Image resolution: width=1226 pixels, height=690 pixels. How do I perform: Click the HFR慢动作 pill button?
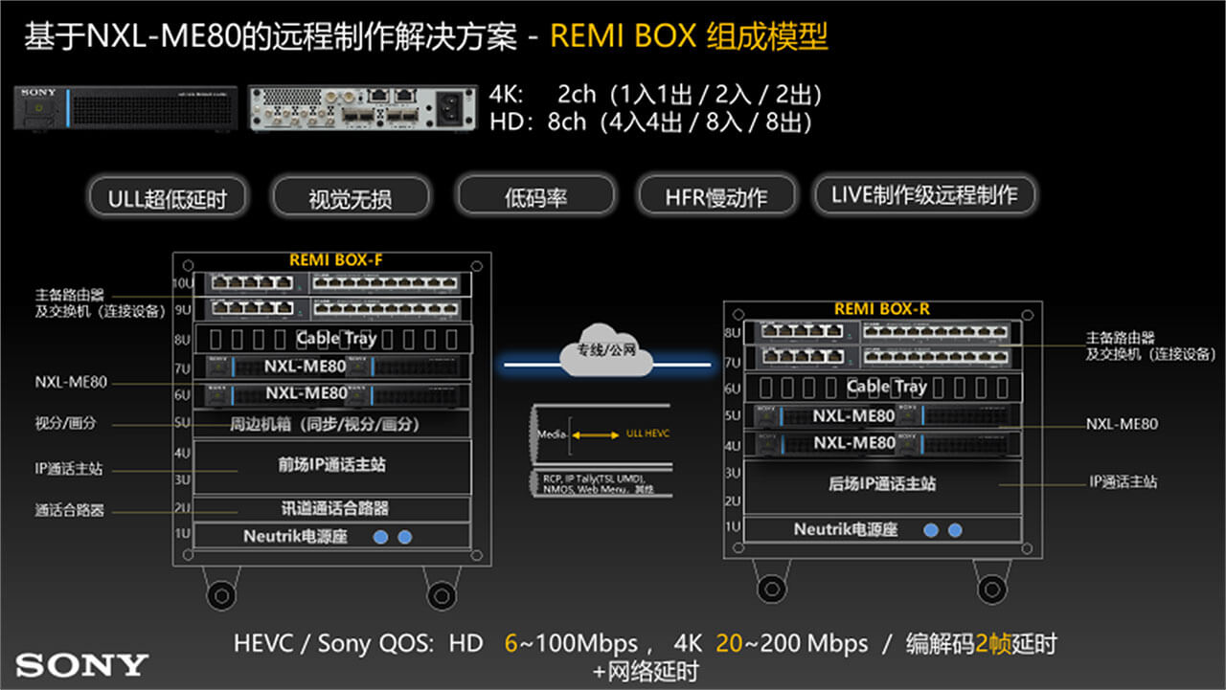pos(716,197)
